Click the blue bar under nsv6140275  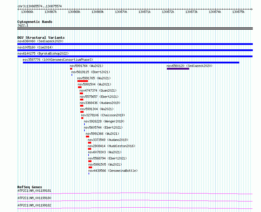(135, 56)
